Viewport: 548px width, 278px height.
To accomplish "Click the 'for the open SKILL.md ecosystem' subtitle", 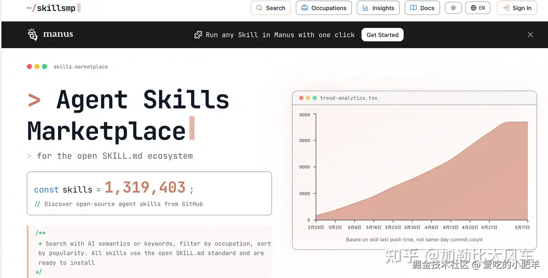I will tap(115, 156).
